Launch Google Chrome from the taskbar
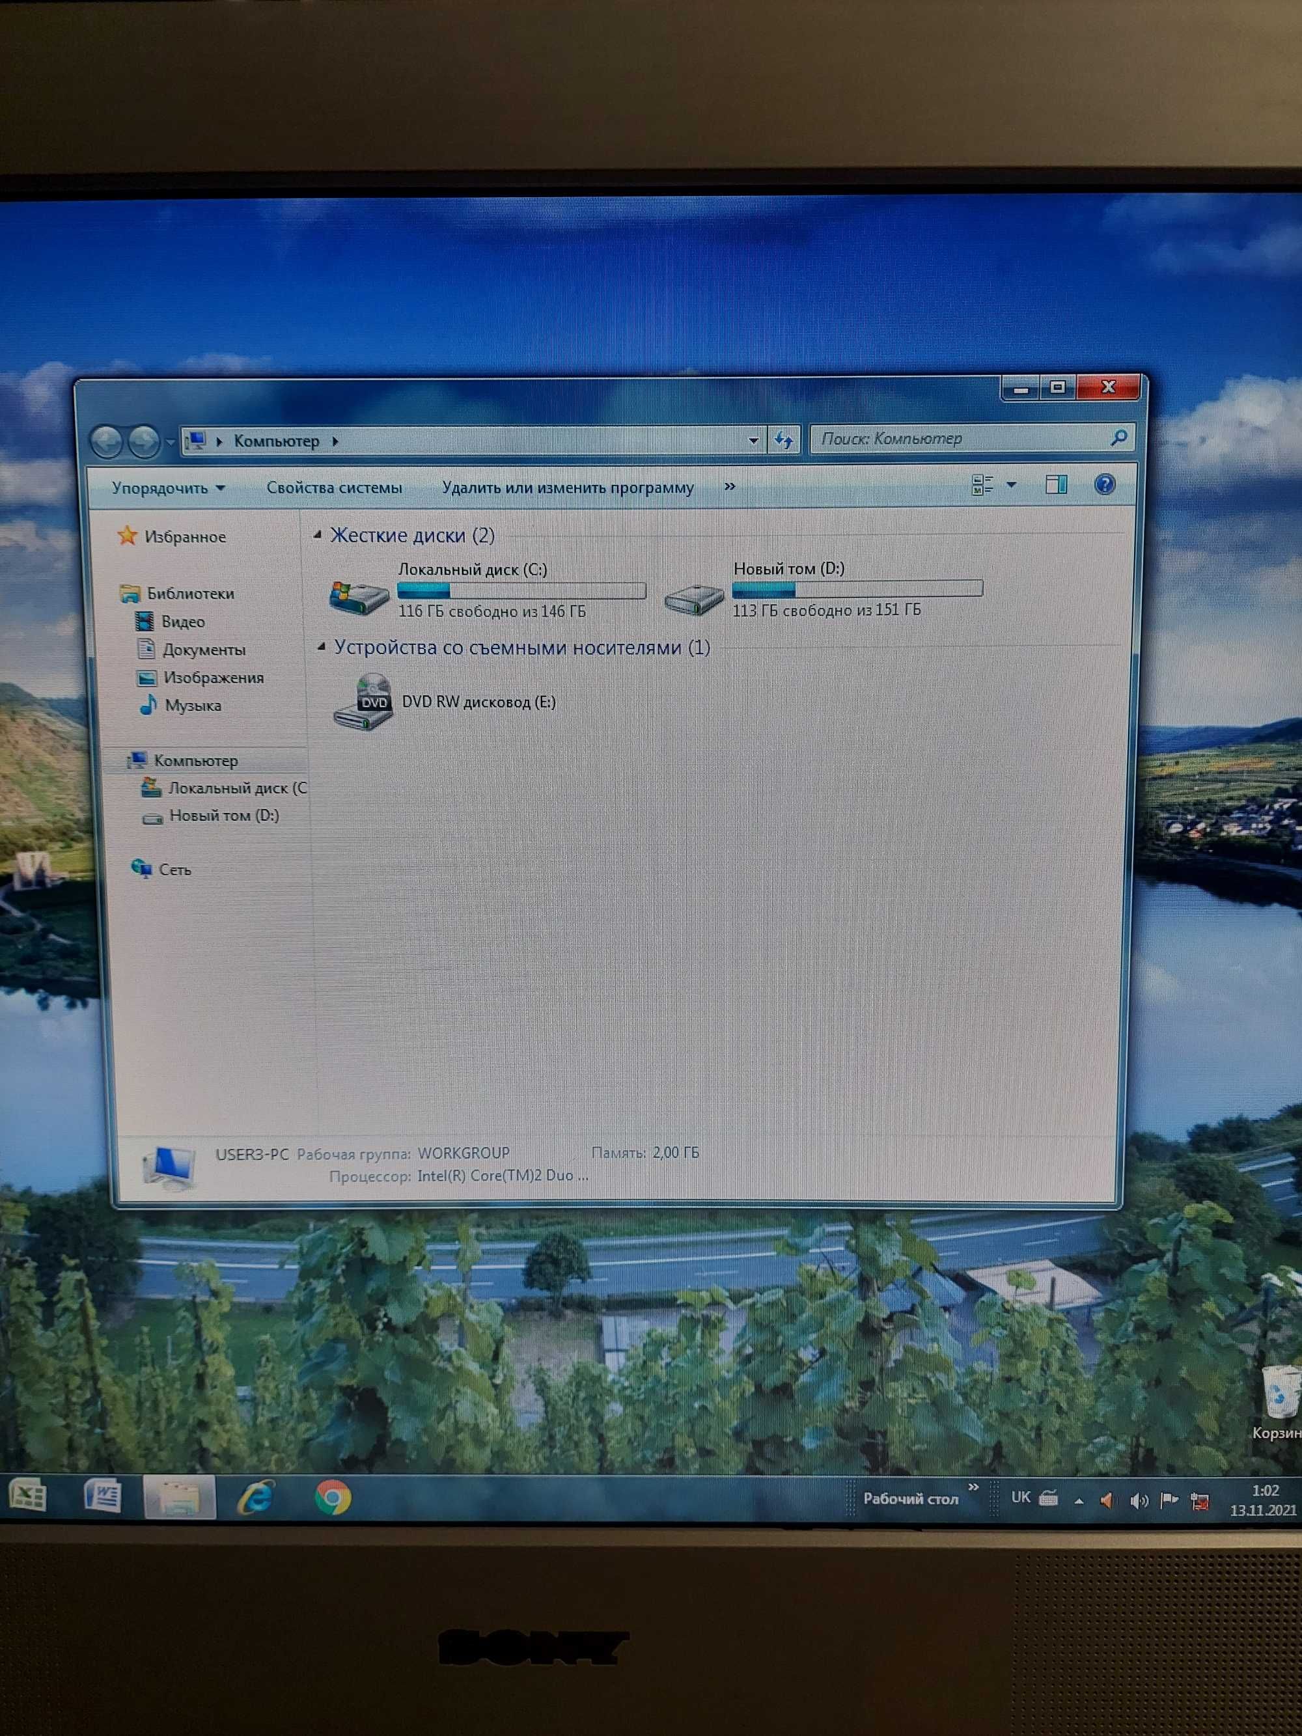This screenshot has width=1302, height=1736. 333,1497
